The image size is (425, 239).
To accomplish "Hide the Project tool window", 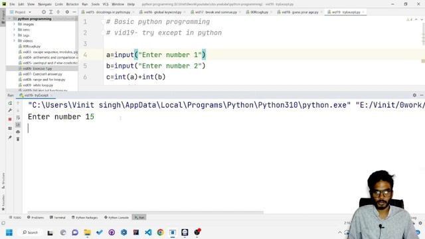I will point(74,12).
